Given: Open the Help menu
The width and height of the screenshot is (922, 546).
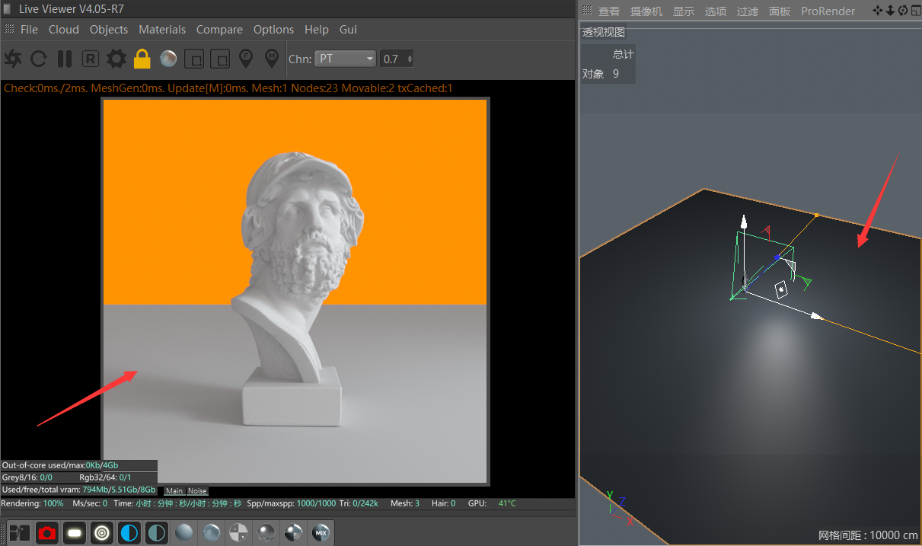Looking at the screenshot, I should pos(316,30).
